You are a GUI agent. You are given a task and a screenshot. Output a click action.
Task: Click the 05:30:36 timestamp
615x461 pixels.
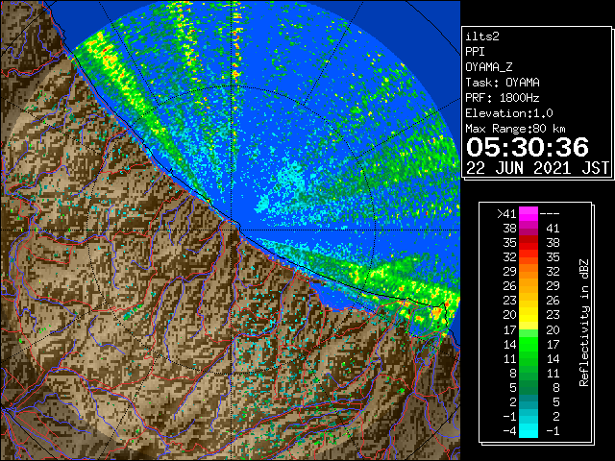(528, 147)
